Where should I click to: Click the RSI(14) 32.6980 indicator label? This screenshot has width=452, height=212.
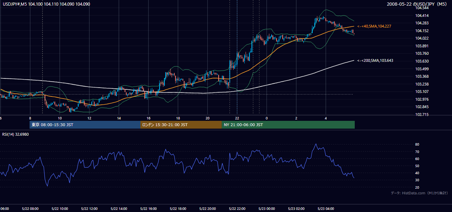coord(16,134)
